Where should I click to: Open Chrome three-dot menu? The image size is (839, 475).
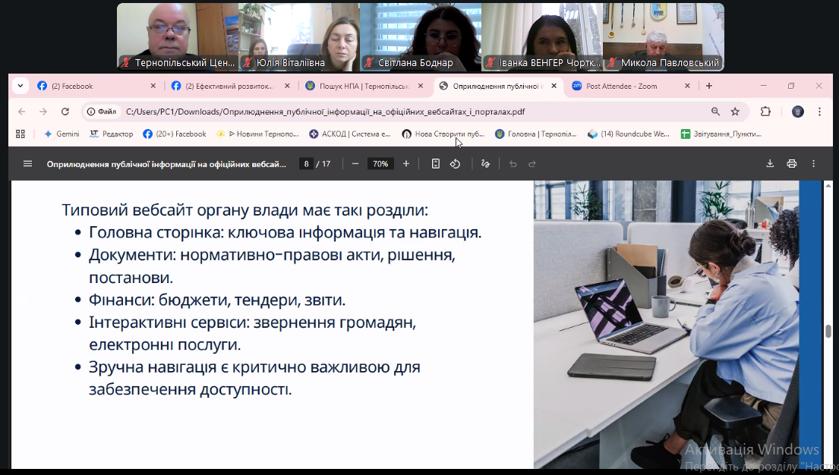819,112
